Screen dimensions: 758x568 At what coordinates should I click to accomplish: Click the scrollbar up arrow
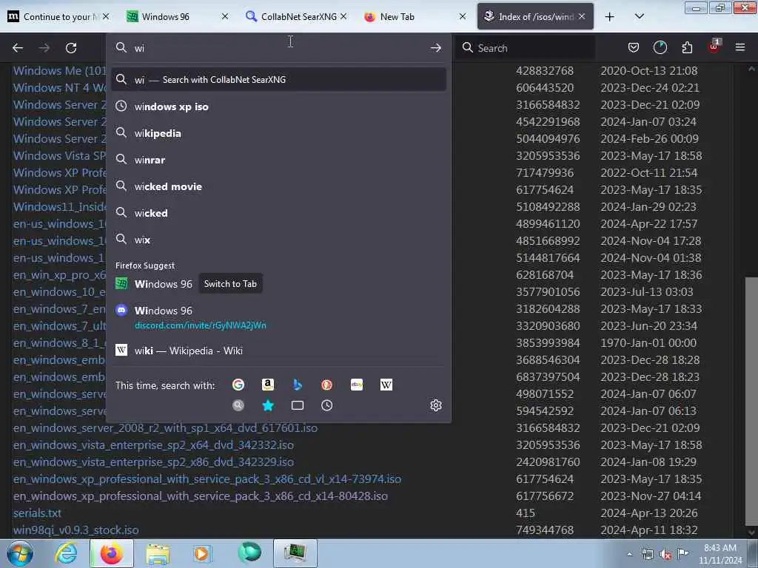click(x=751, y=69)
